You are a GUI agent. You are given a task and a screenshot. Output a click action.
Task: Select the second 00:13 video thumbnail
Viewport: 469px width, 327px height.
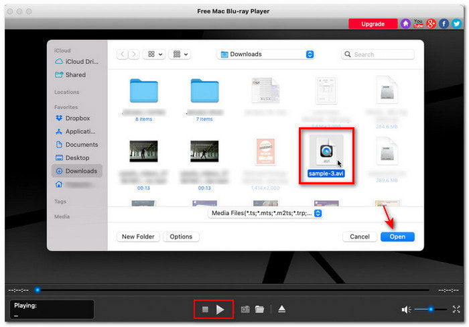click(x=204, y=151)
